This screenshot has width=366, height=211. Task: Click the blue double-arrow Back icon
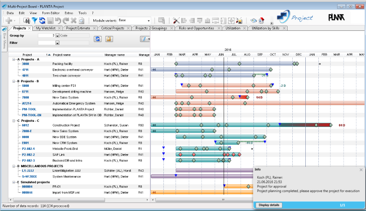[253, 21]
